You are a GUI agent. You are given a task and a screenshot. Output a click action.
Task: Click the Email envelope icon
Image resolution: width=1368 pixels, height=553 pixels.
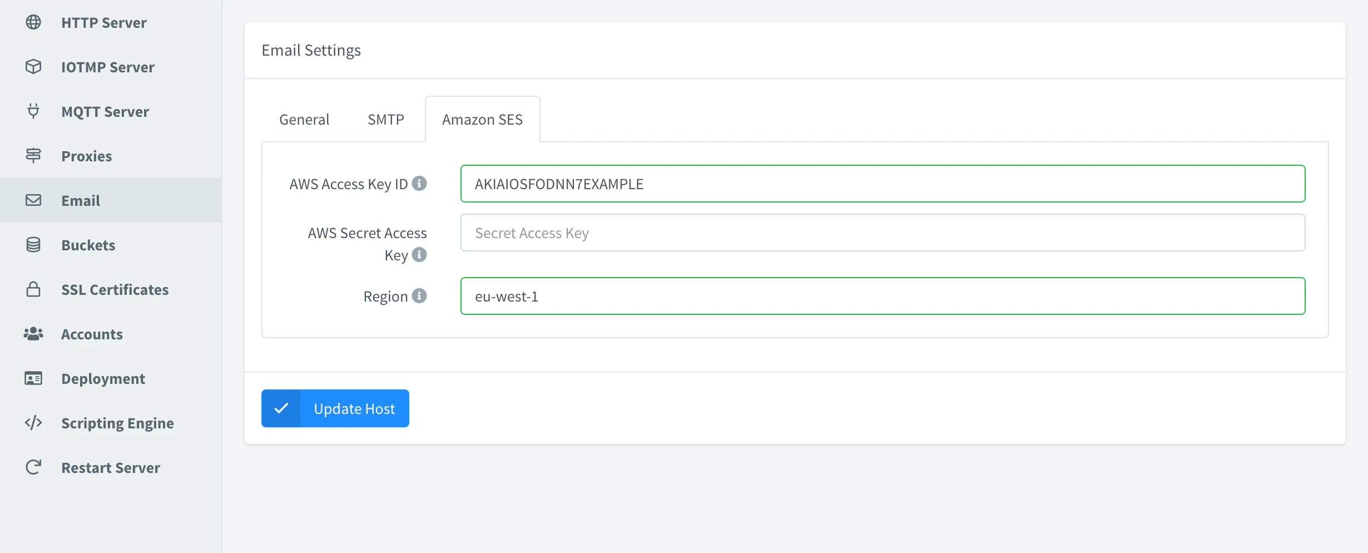[33, 200]
